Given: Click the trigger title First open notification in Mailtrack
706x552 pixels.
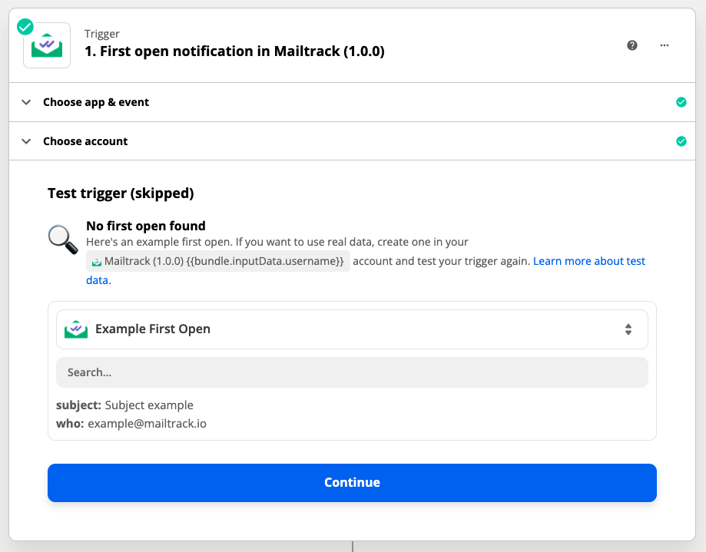Looking at the screenshot, I should pos(234,51).
